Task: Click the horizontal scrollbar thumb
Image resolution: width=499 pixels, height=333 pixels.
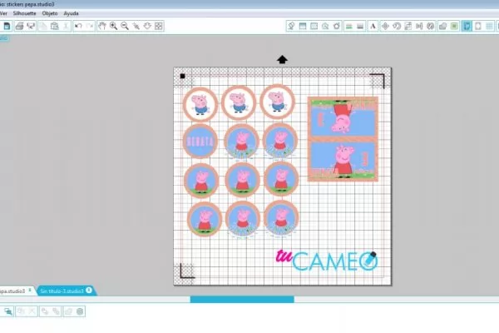Action: click(x=242, y=299)
